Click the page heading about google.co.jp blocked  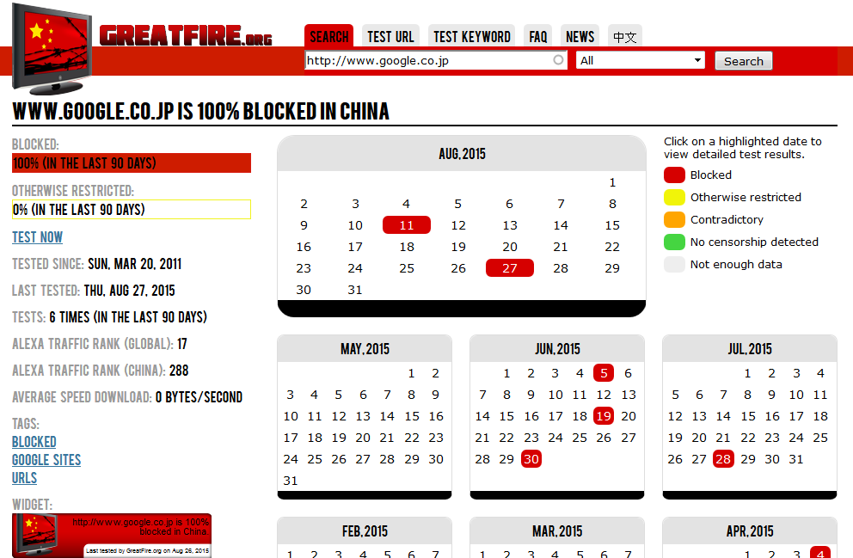[x=200, y=112]
